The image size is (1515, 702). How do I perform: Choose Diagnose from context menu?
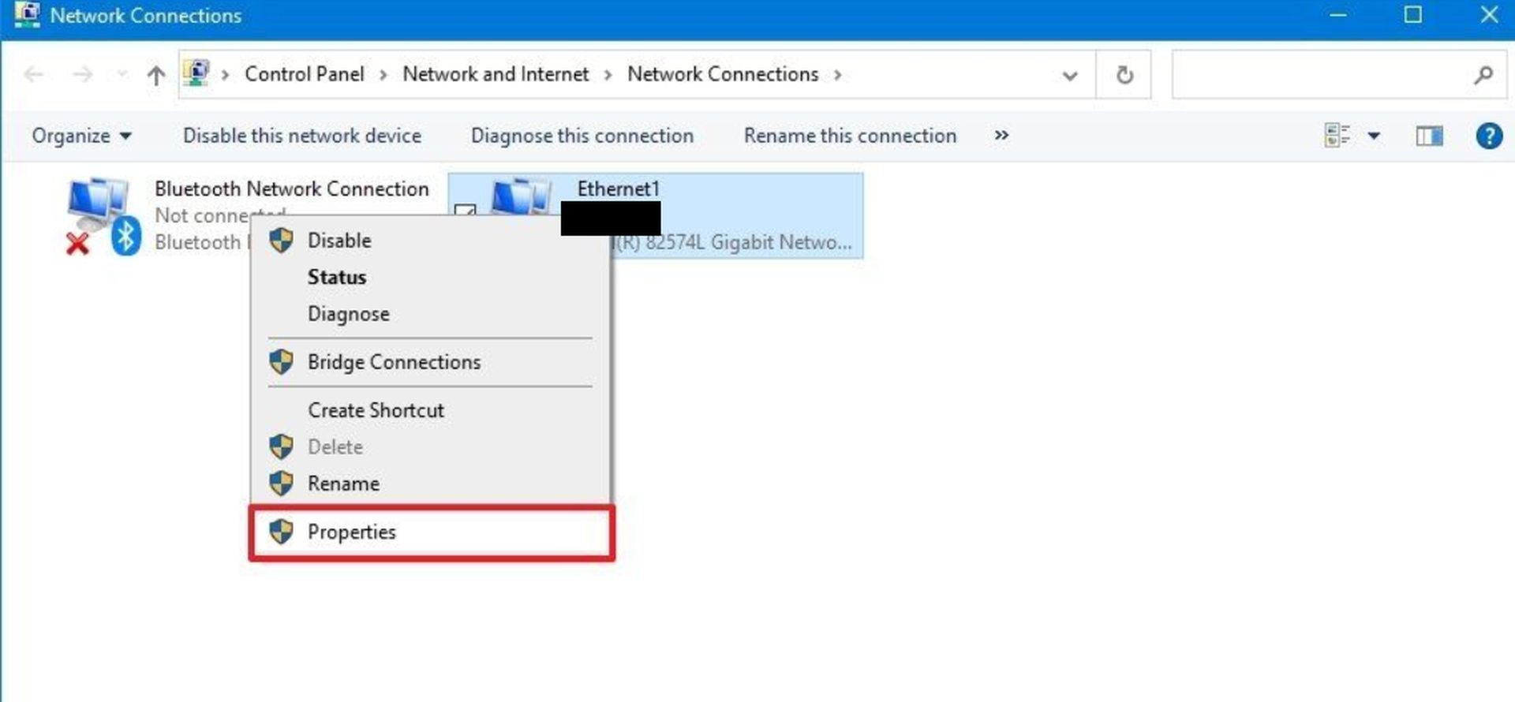point(431,314)
